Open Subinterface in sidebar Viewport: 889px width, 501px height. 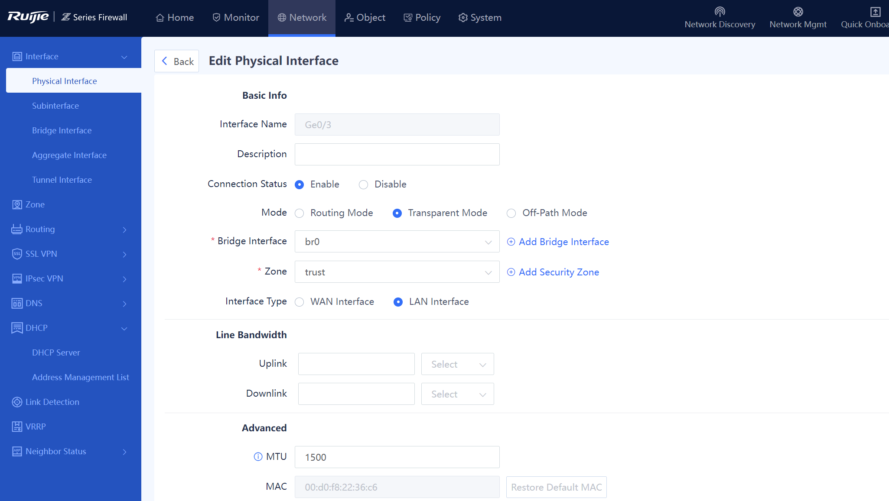point(55,106)
